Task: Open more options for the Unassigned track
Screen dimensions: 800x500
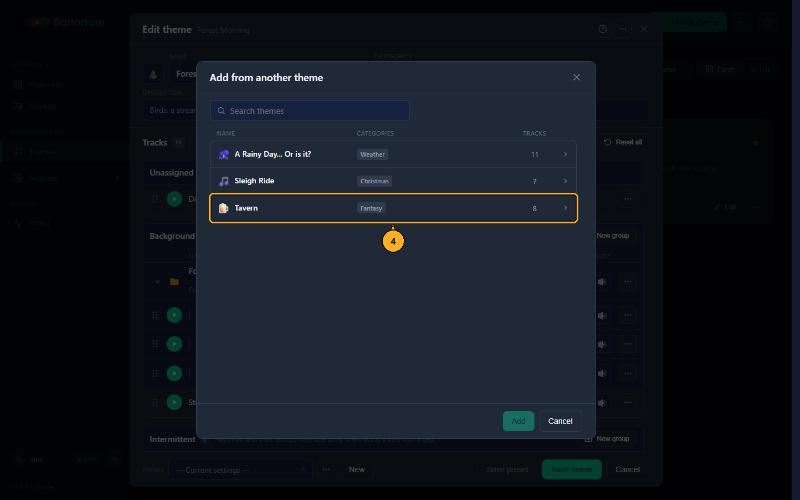Action: click(628, 199)
